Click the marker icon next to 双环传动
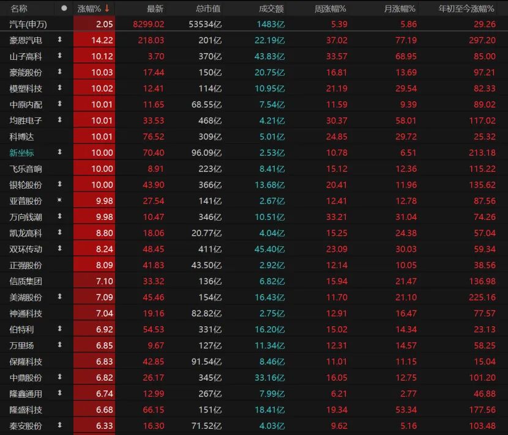 tap(60, 248)
